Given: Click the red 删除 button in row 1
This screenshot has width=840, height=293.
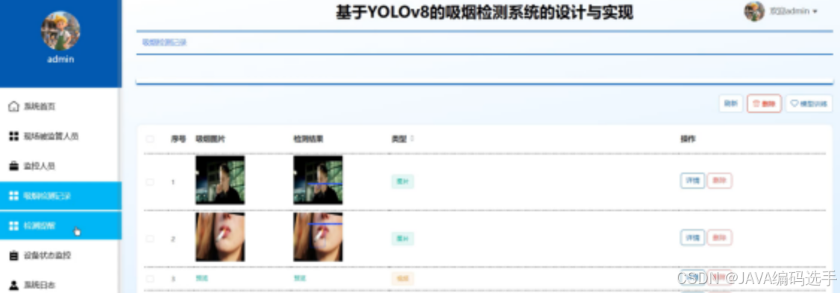Looking at the screenshot, I should tap(719, 181).
